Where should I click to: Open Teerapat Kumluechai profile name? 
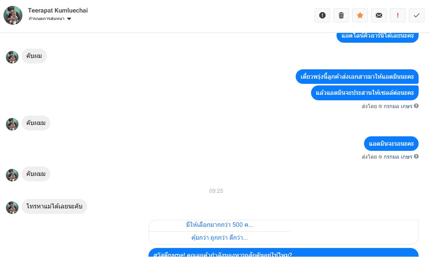[x=58, y=11]
